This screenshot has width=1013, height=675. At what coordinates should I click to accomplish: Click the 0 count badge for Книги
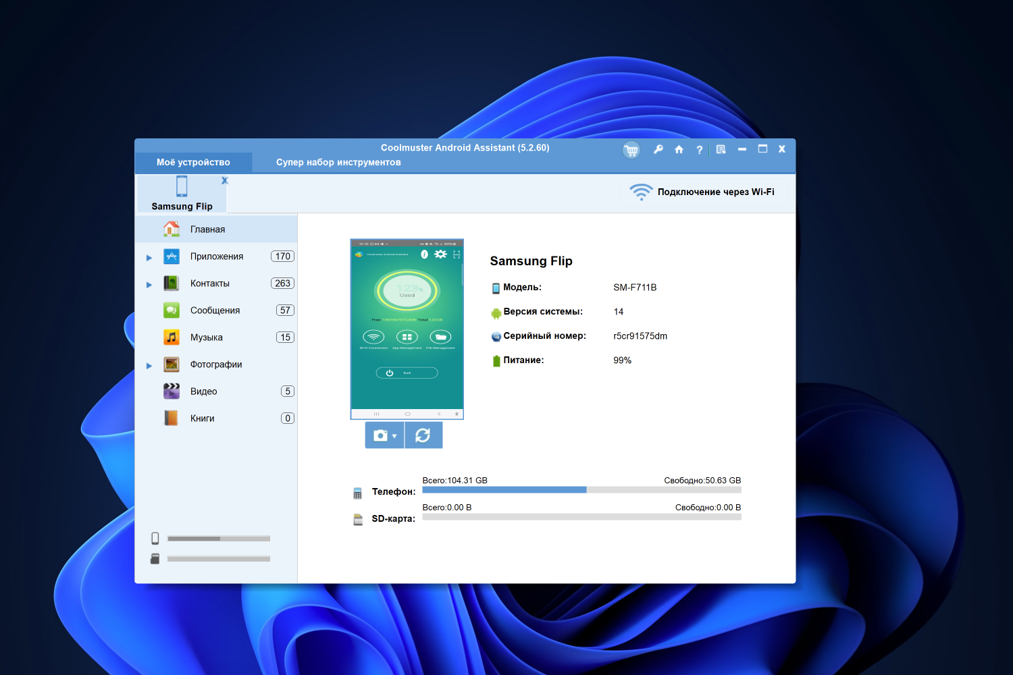[288, 418]
